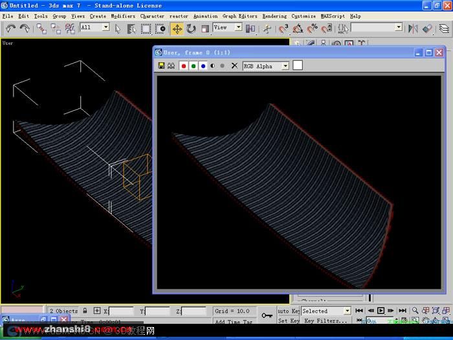
Task: Open Select by Name tool
Action: point(131,28)
